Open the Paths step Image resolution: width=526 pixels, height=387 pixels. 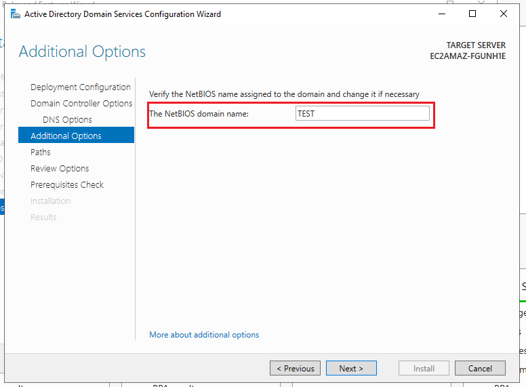40,152
